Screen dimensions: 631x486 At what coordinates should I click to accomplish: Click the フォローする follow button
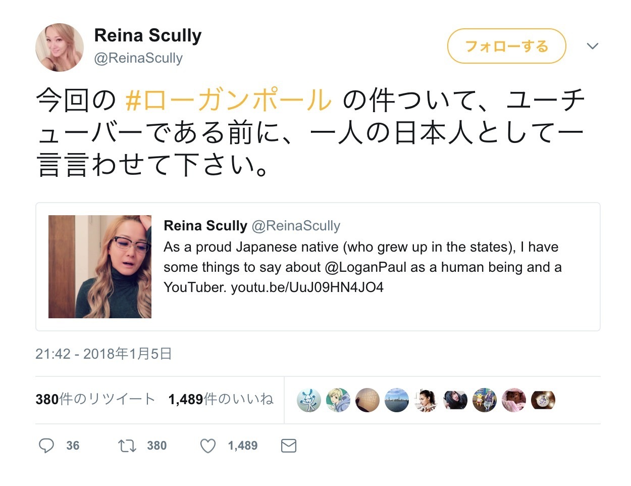tap(506, 46)
